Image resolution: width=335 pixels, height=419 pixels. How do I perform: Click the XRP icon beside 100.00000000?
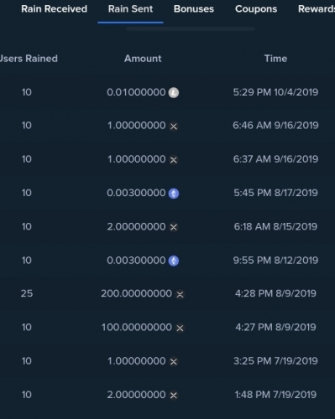[180, 328]
